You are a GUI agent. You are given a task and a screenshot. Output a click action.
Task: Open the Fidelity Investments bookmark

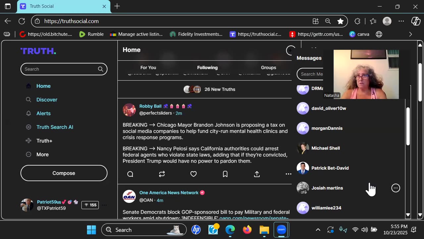click(x=196, y=34)
